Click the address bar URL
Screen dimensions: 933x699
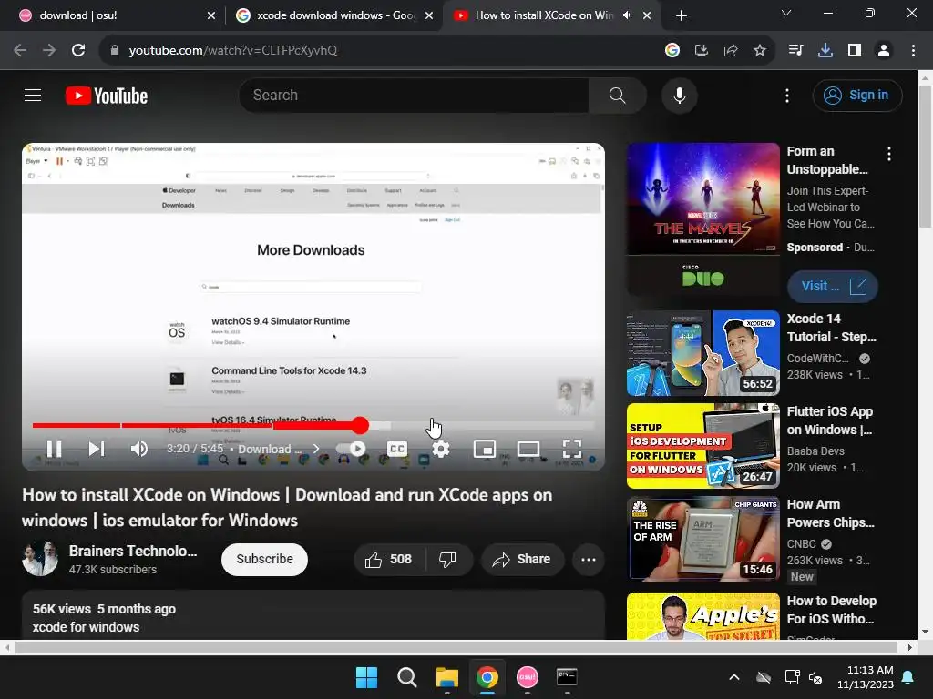pos(232,51)
